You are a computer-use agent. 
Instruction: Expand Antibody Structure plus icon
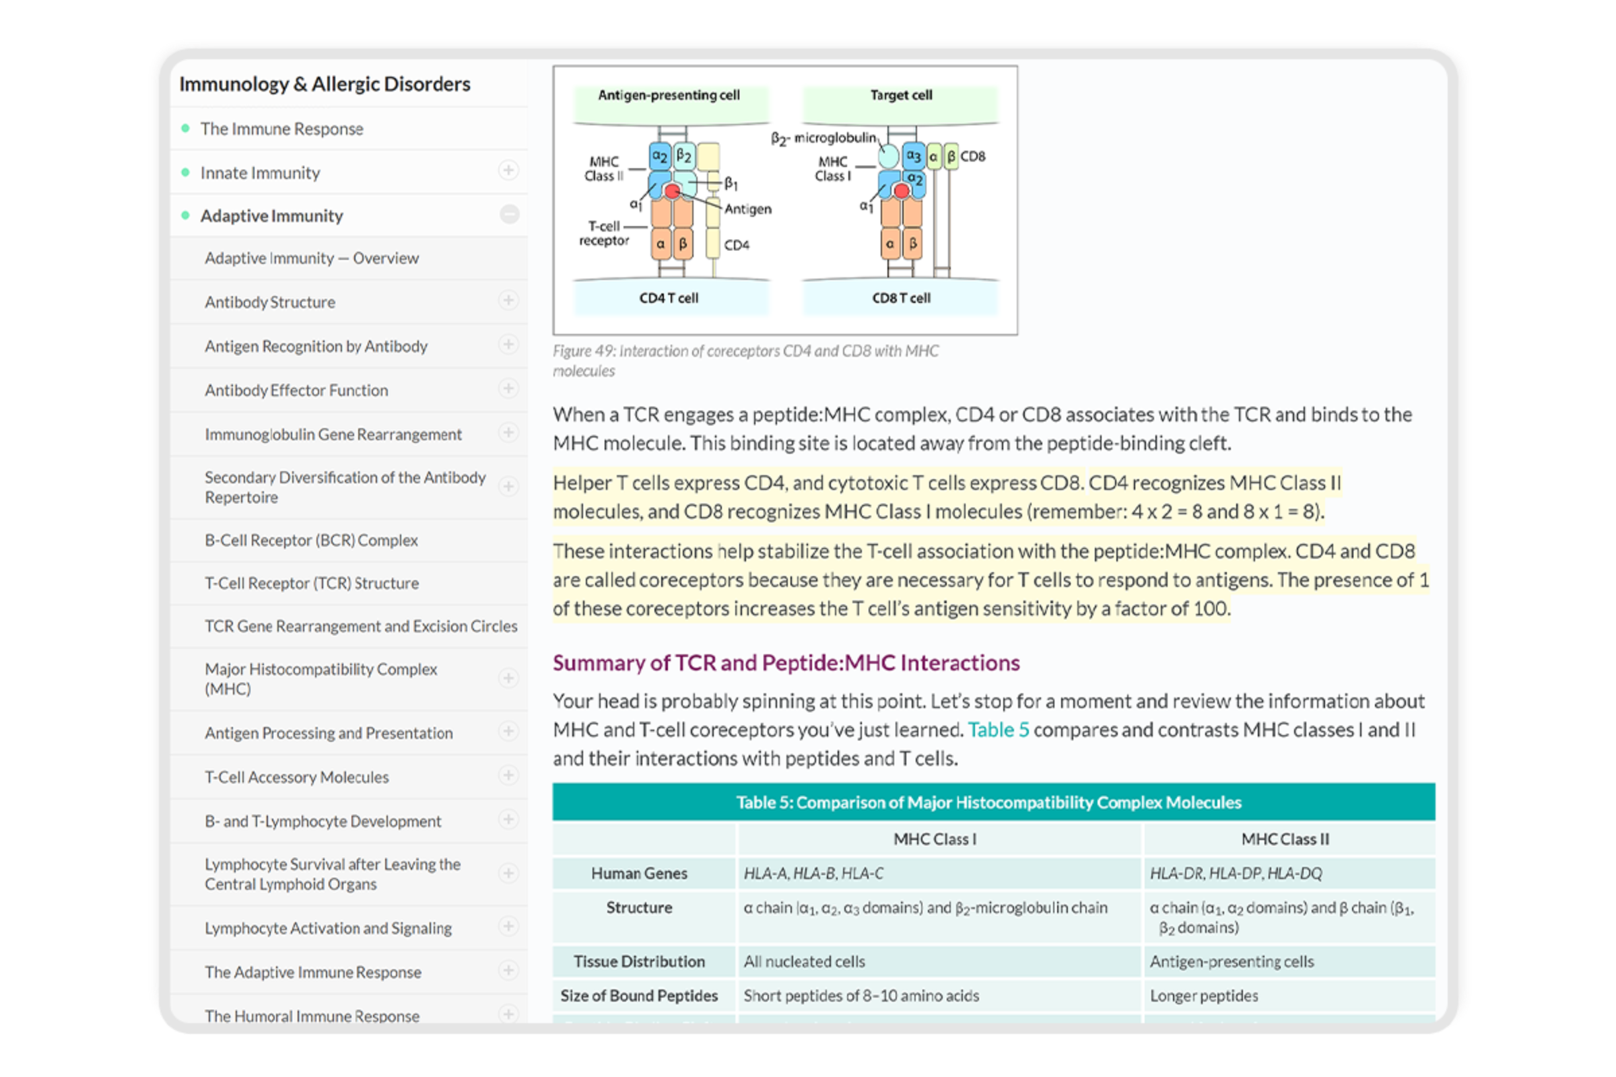click(x=508, y=300)
